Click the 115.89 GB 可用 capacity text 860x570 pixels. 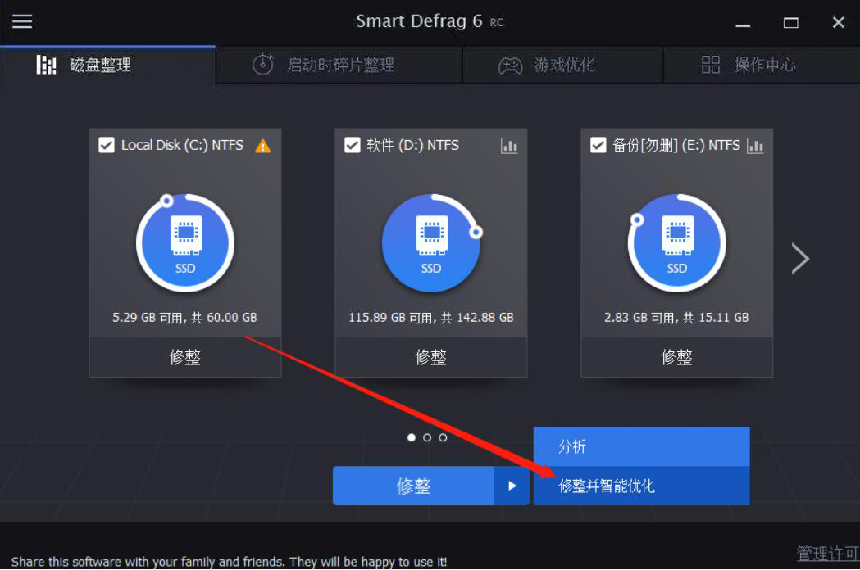click(x=431, y=317)
